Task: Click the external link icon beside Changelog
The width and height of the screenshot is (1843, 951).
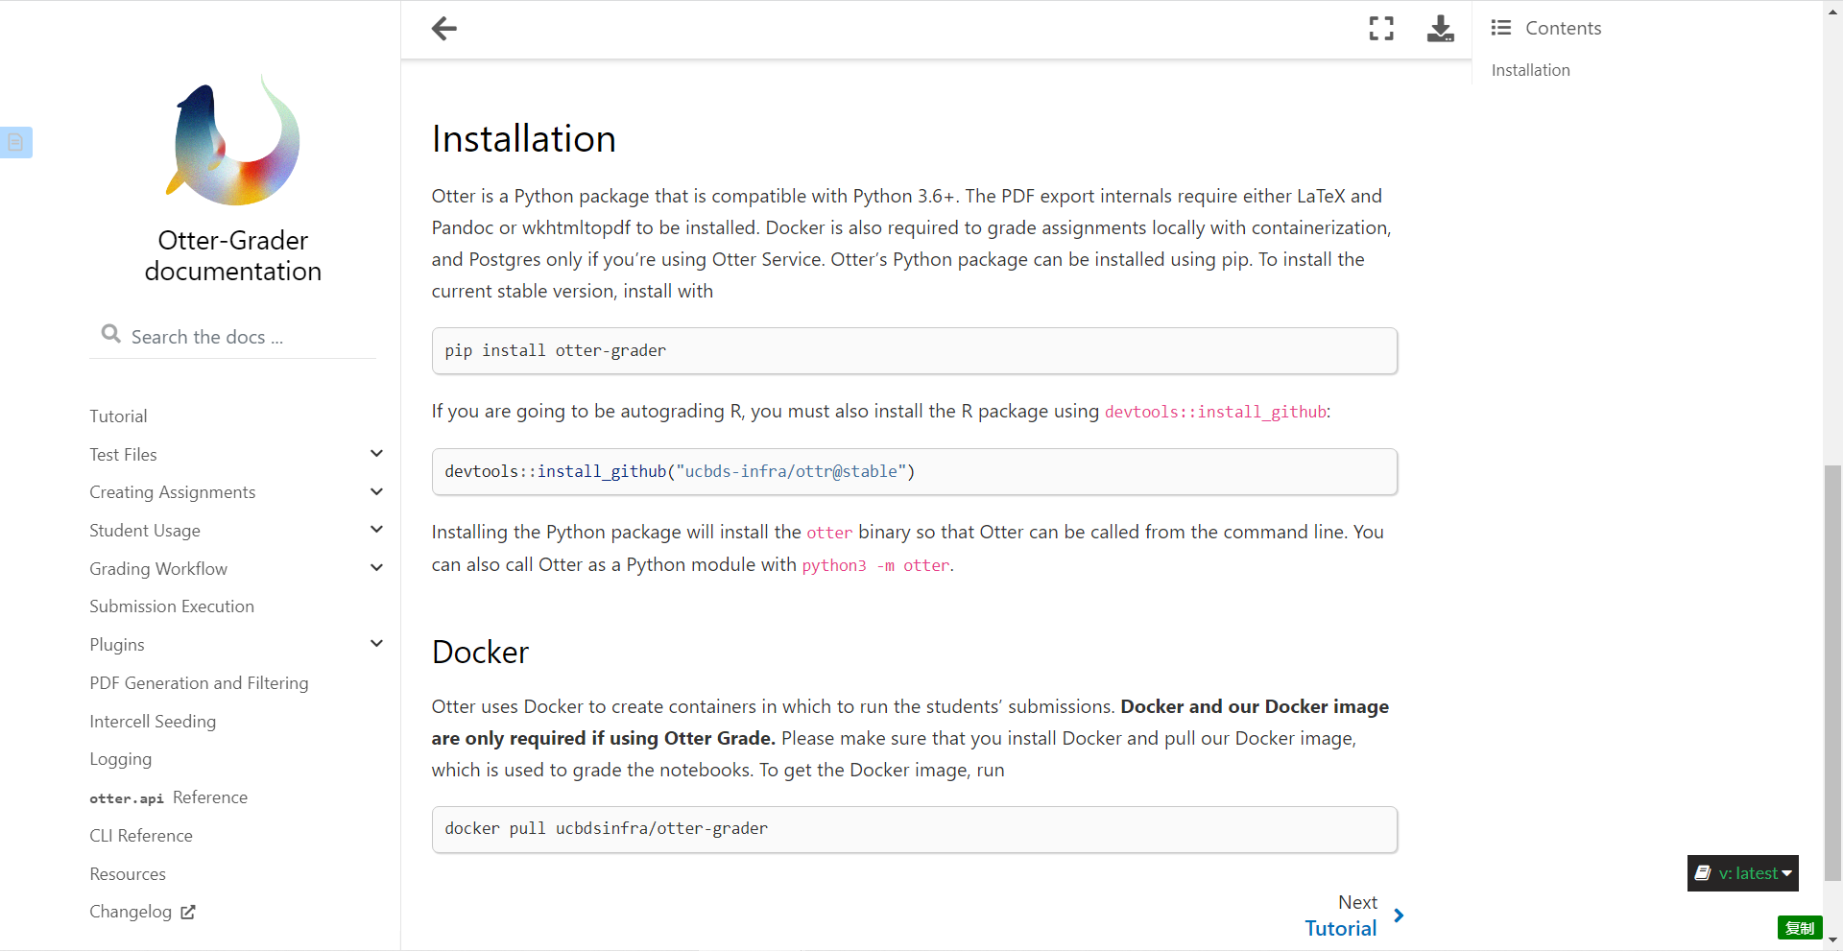Action: tap(188, 912)
